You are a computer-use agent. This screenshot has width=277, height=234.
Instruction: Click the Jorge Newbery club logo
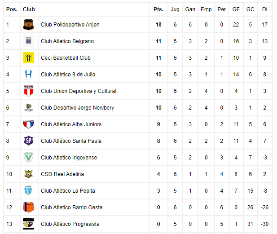pos(28,107)
